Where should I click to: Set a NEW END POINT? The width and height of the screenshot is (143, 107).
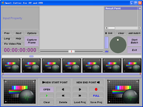[x=88, y=82]
